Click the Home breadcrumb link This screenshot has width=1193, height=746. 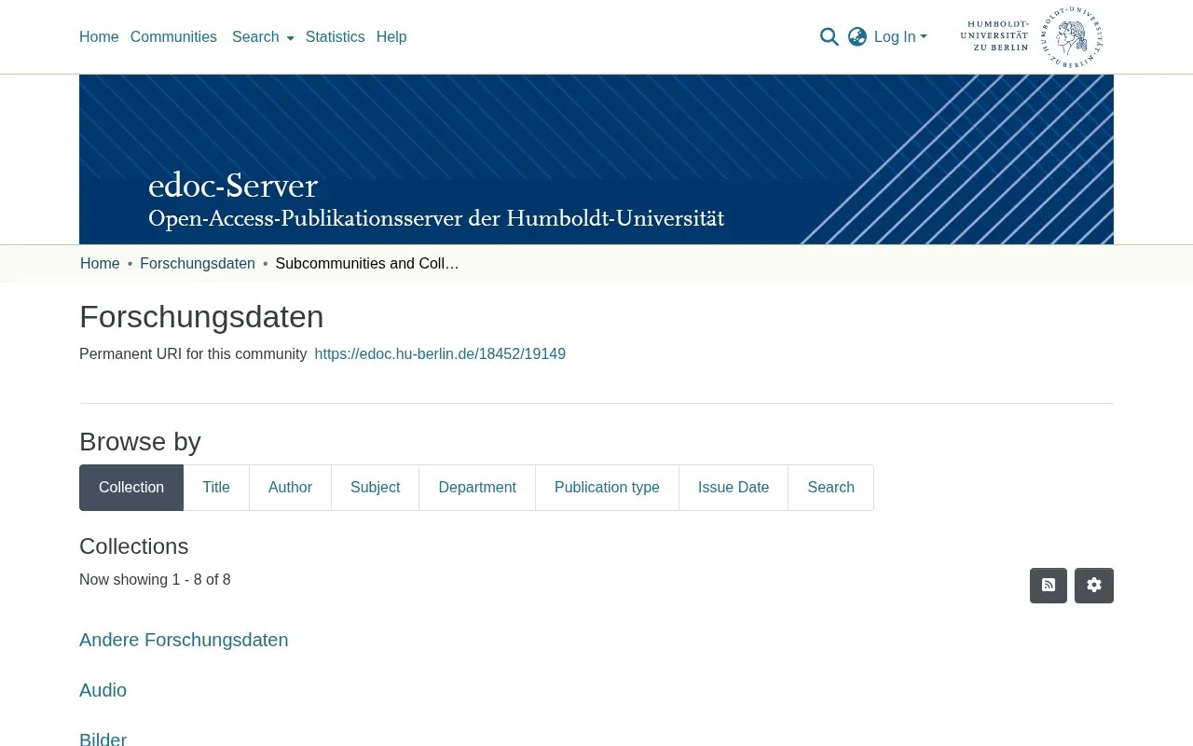click(100, 264)
